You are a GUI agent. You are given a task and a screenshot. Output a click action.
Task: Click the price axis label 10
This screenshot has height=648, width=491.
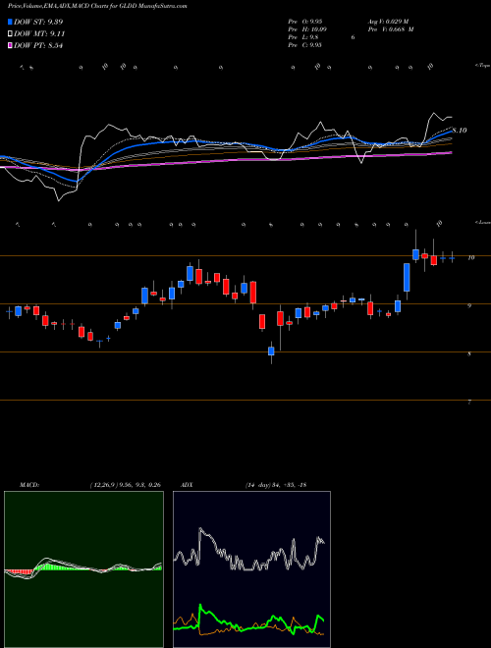pyautogui.click(x=470, y=257)
